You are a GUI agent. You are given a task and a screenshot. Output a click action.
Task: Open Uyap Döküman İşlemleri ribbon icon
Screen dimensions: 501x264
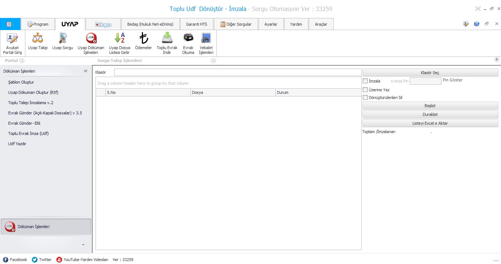(91, 43)
